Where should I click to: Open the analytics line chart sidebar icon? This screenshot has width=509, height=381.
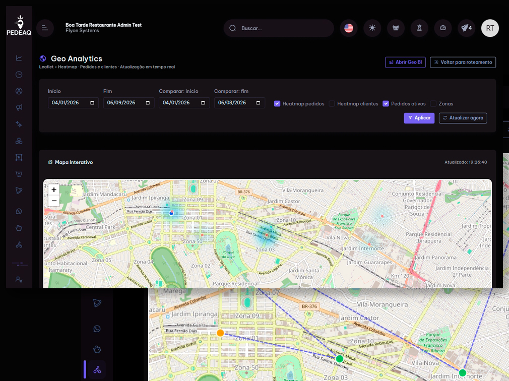[19, 58]
